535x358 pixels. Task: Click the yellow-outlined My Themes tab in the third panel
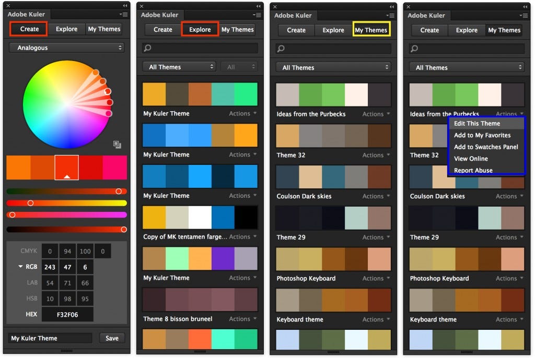click(371, 30)
